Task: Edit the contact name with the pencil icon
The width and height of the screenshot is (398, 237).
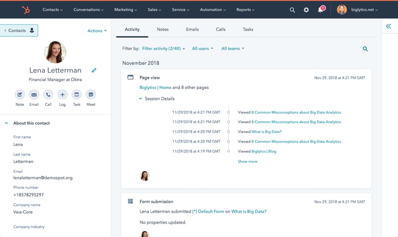Action: click(94, 70)
